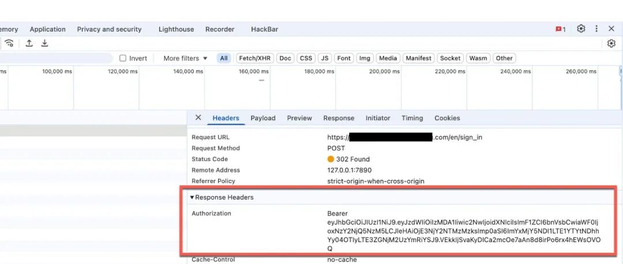Select the Payload tab
Image resolution: width=623 pixels, height=264 pixels.
pos(263,118)
